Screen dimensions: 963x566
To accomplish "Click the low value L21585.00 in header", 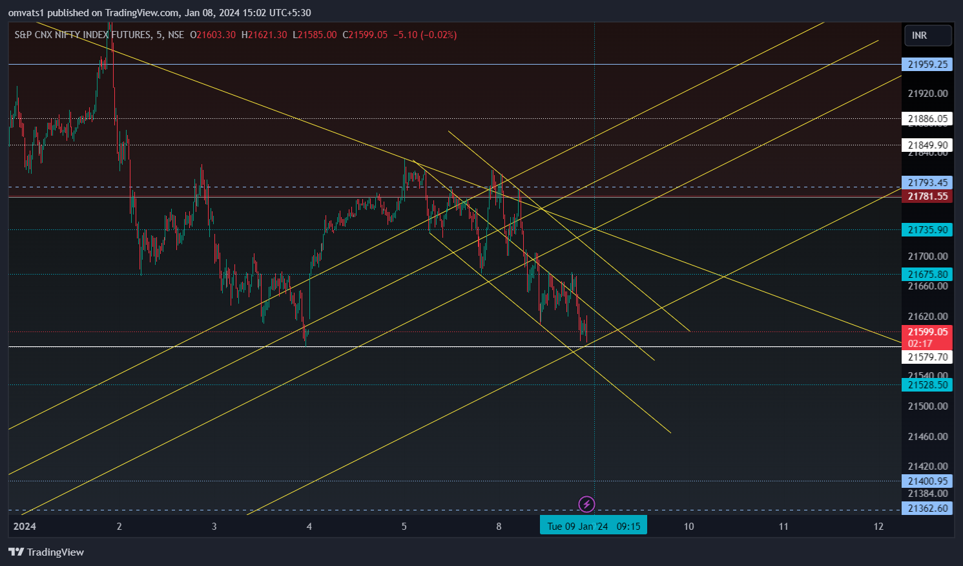I will click(x=315, y=35).
